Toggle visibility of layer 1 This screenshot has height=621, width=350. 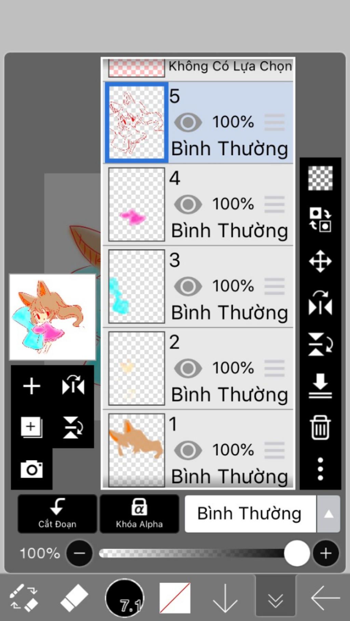[x=188, y=450]
